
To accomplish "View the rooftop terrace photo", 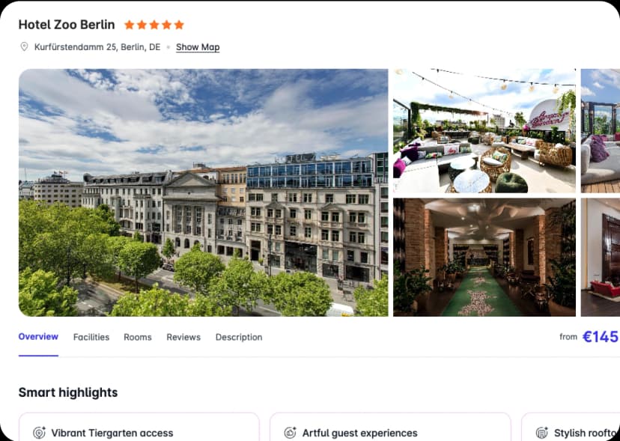I will pos(484,131).
